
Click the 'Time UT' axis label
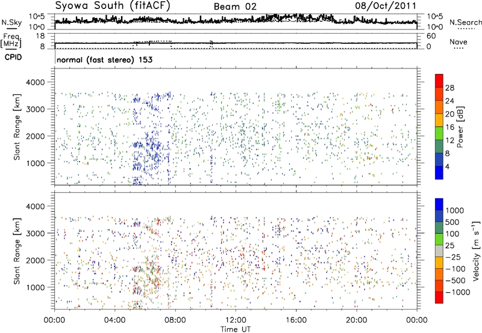[x=236, y=329]
